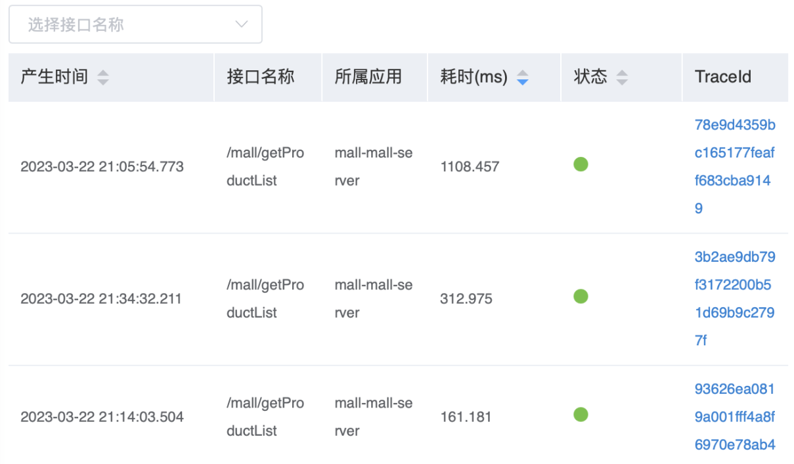
Task: Click the 产生时间 column header
Action: coord(55,77)
